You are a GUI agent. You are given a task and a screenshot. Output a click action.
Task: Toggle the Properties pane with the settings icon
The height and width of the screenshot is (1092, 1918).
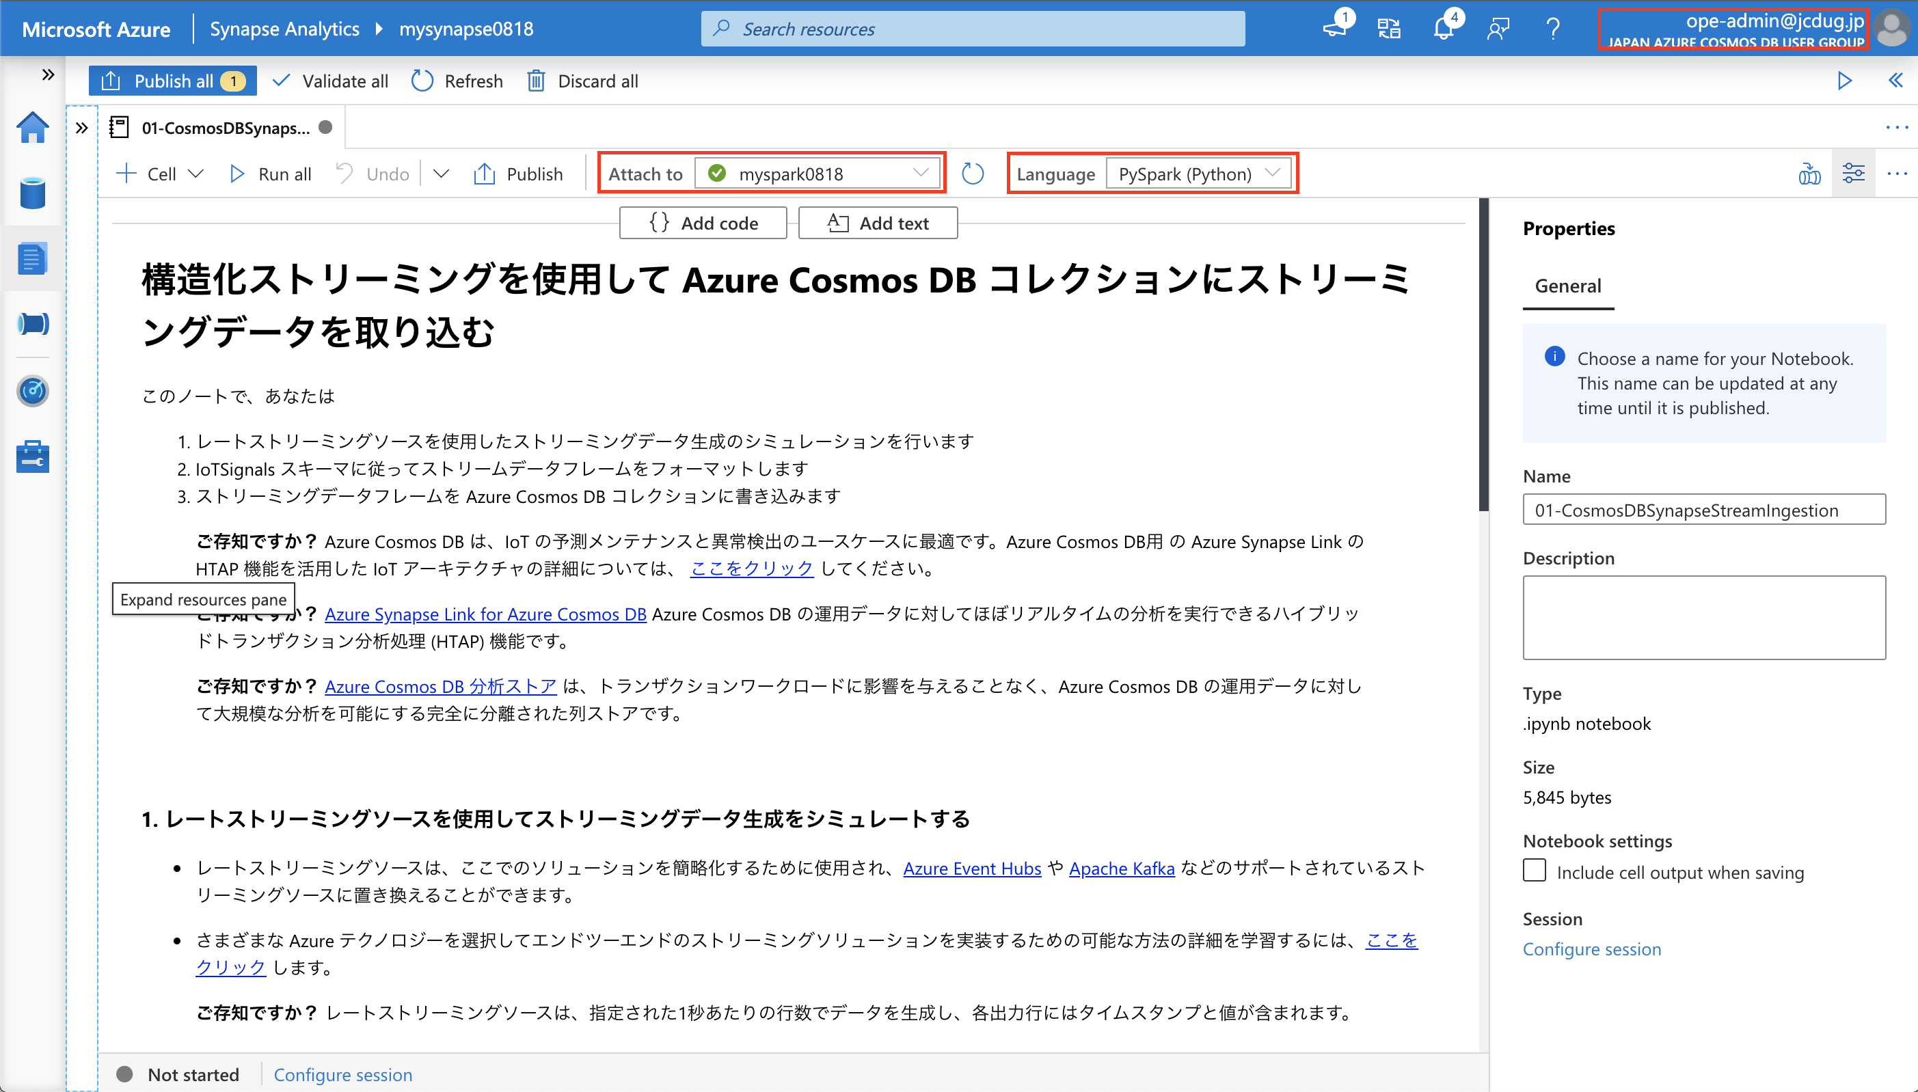pyautogui.click(x=1854, y=174)
